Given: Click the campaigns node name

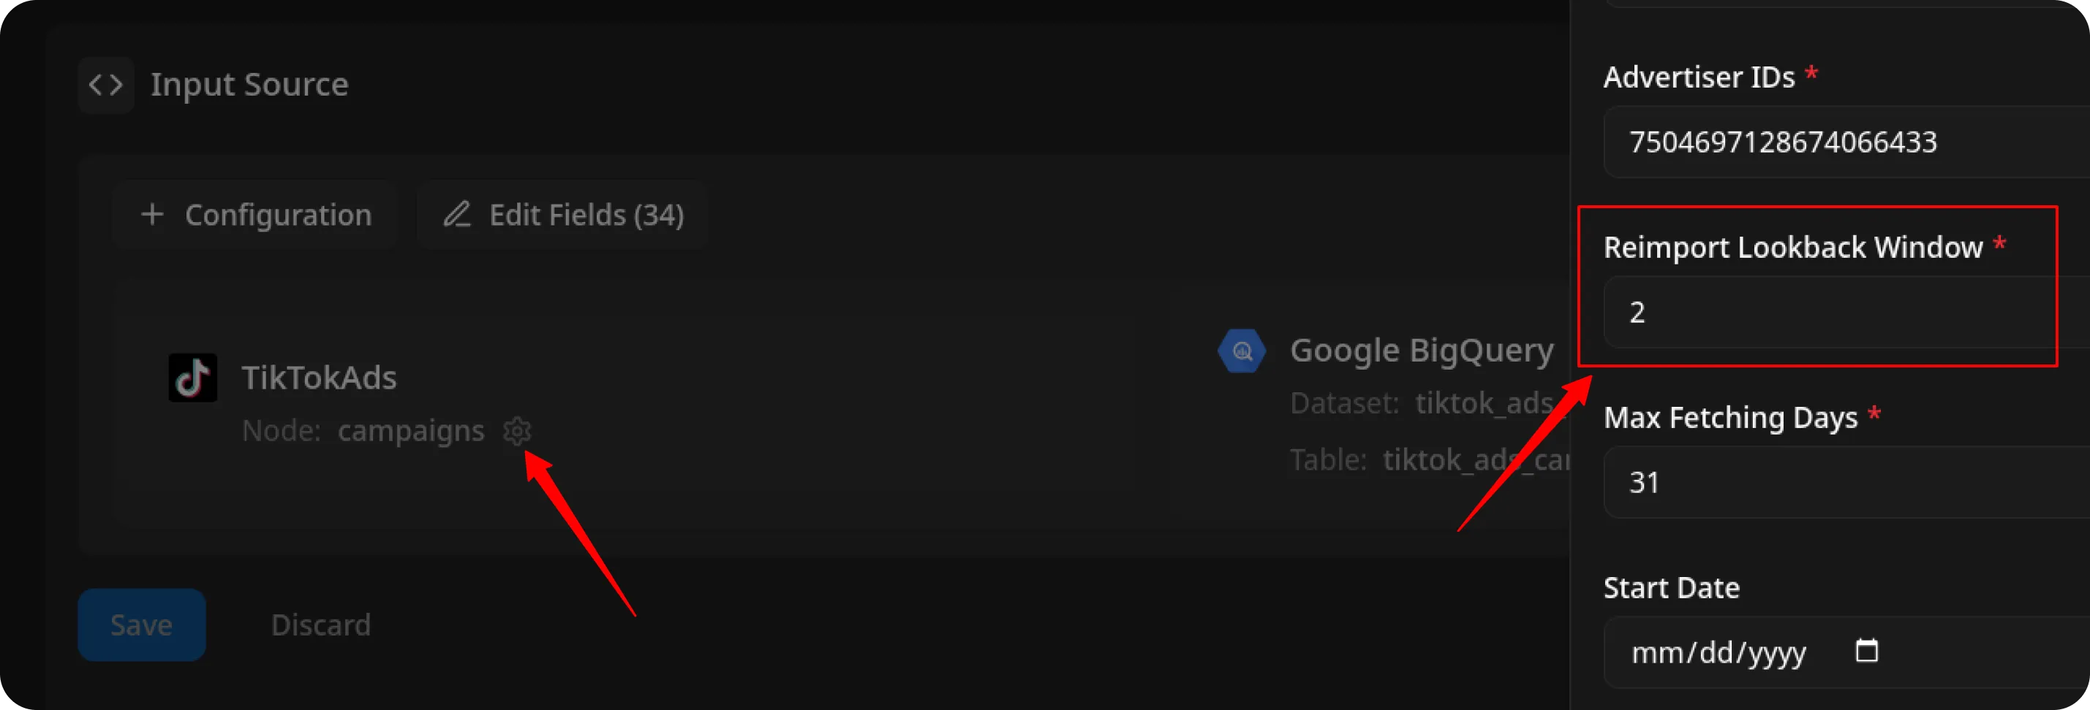Looking at the screenshot, I should pos(410,430).
